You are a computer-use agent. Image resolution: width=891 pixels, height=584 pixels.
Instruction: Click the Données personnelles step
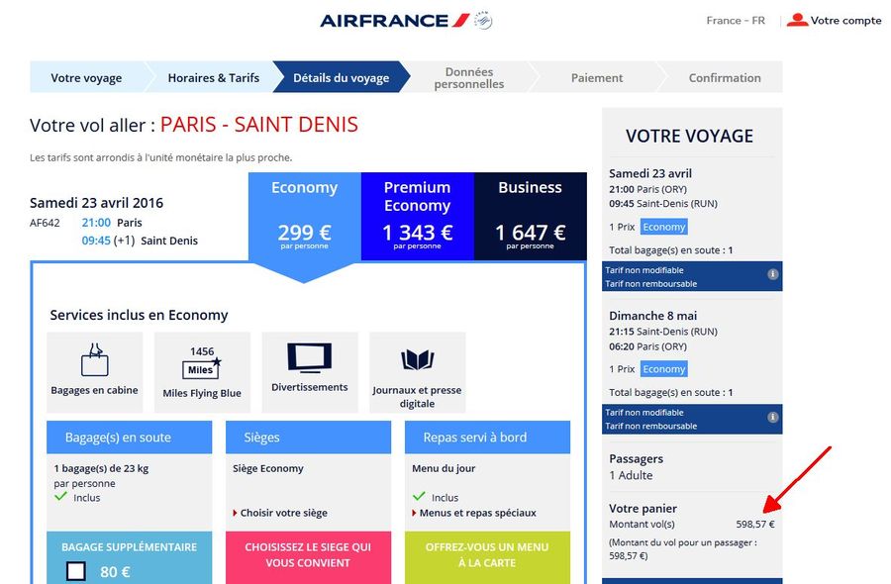pos(469,77)
